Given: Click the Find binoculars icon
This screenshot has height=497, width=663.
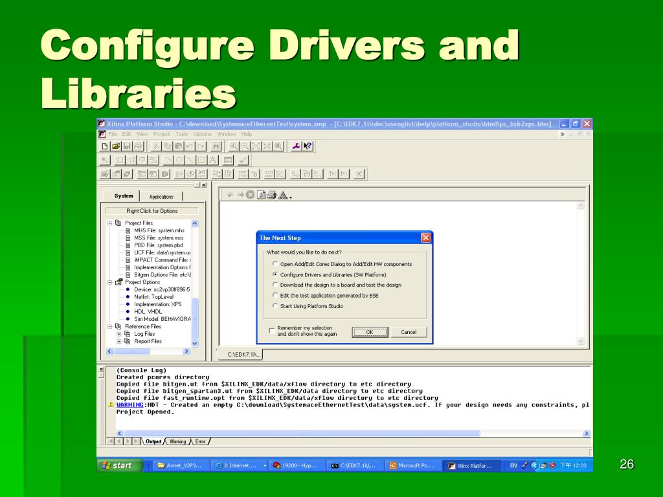Looking at the screenshot, I should 216,146.
